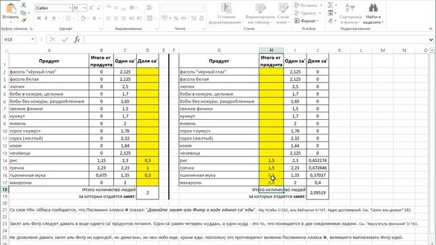Viewport: 436px width, 245px height.
Task: Click the cell borders icon
Action: coord(68,18)
